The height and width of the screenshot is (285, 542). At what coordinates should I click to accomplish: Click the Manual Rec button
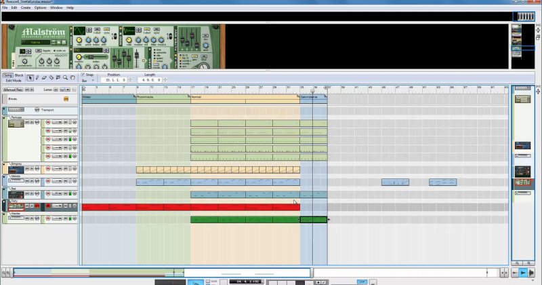coord(13,89)
